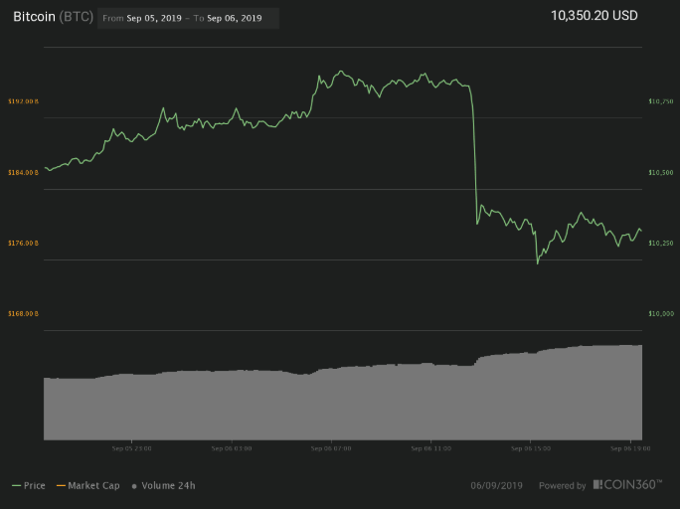Click the Sep 06 03:00 time axis label
Viewport: 680px width, 509px height.
[x=232, y=448]
